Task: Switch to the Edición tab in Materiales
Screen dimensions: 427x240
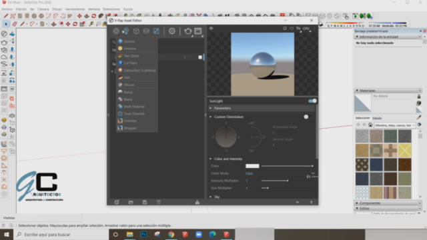Action: click(x=377, y=118)
